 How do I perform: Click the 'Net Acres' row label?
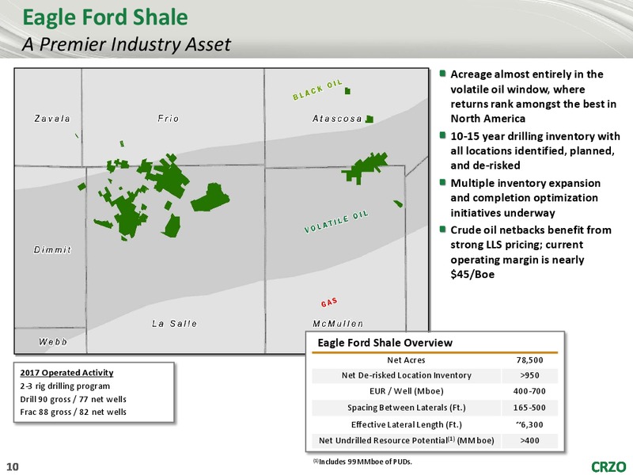tap(406, 360)
